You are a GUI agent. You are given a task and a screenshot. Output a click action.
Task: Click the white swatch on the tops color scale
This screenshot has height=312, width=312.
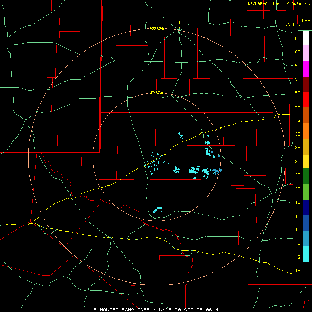306,38
